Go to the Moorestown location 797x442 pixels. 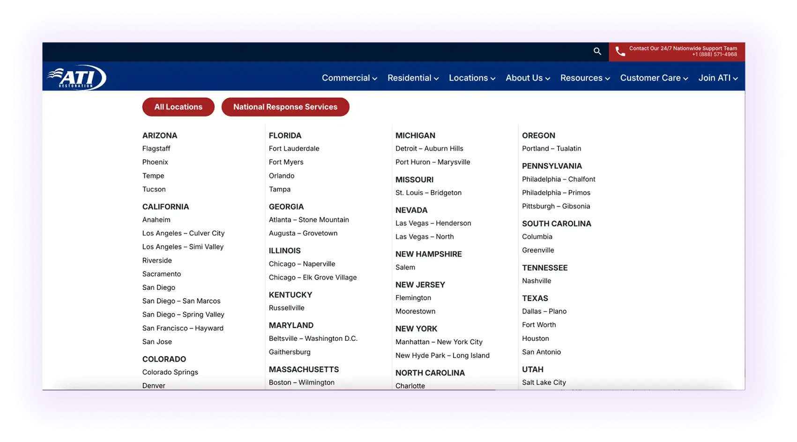tap(415, 311)
